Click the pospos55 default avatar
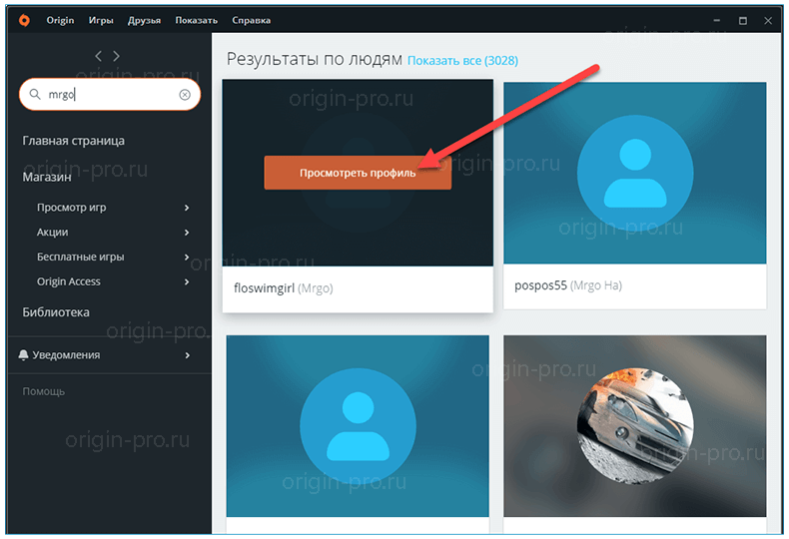 635,173
